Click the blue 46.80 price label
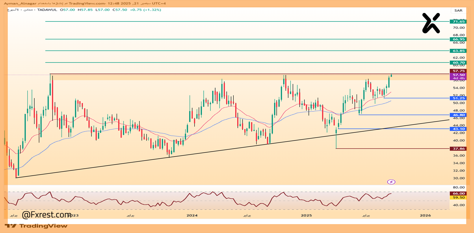Image resolution: width=474 pixels, height=233 pixels. pyautogui.click(x=458, y=115)
